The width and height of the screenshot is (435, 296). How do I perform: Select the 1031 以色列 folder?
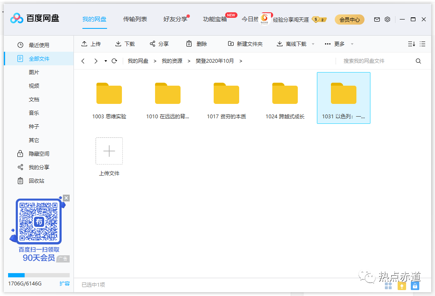pos(343,98)
